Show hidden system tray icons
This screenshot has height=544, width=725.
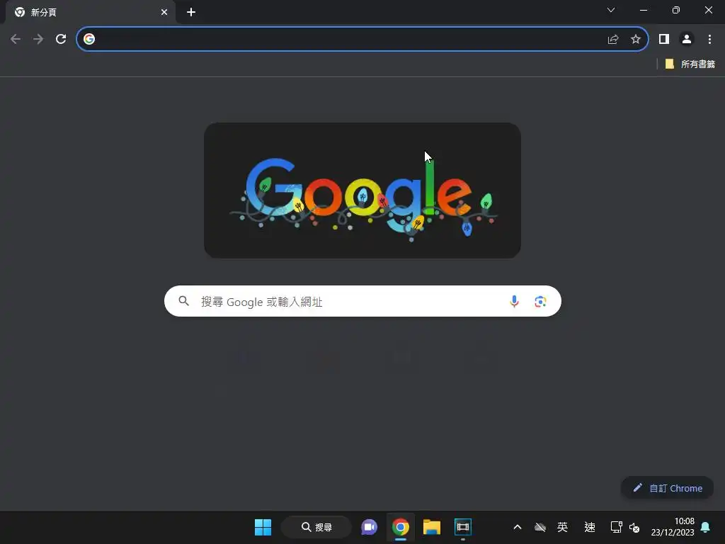pos(518,527)
